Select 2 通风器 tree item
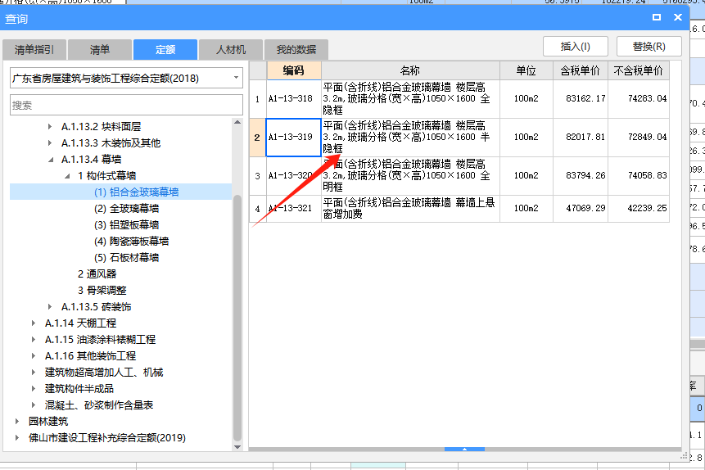705x470 pixels. (x=97, y=274)
